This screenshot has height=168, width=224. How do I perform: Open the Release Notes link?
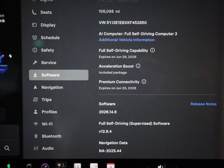coord(203,104)
